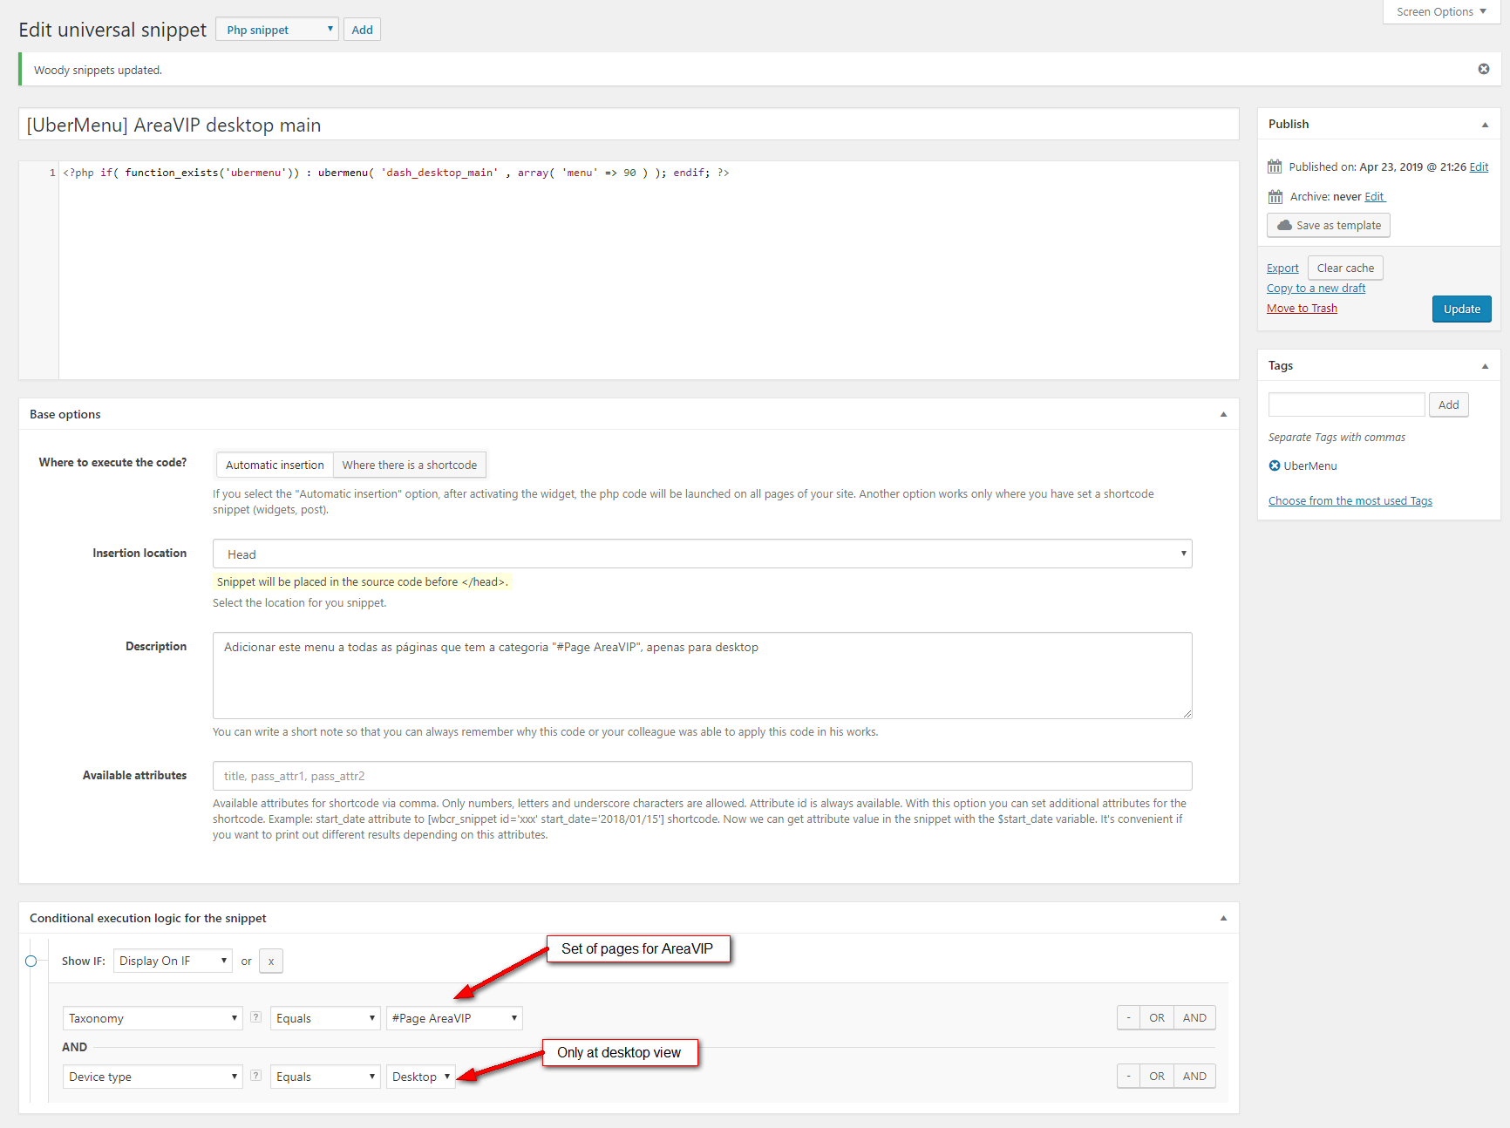The width and height of the screenshot is (1510, 1128).
Task: Select Automatic insertion execution mode
Action: (275, 465)
